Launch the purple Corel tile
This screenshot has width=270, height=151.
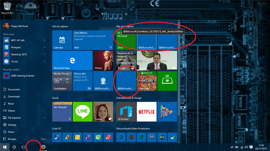tap(88, 137)
